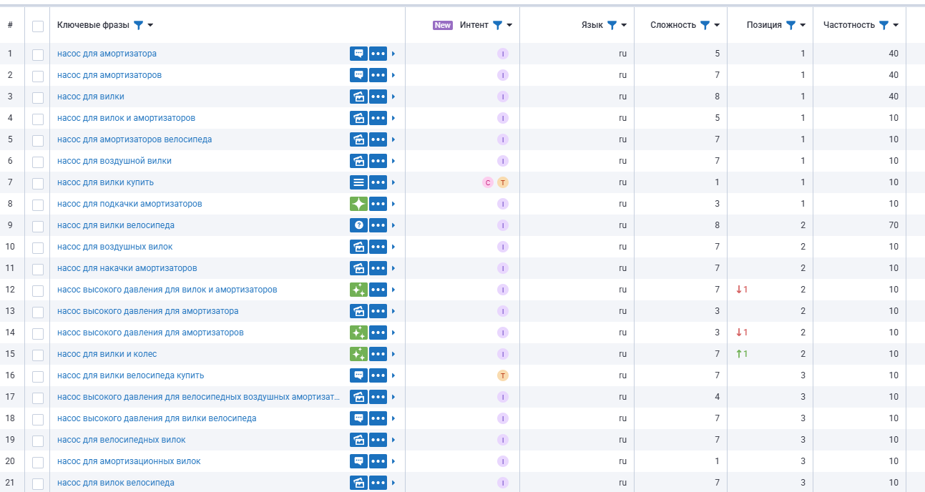Image resolution: width=925 pixels, height=492 pixels.
Task: Click red down-1 change for 'насос высокого давления для амортизаторов'
Action: pos(742,333)
